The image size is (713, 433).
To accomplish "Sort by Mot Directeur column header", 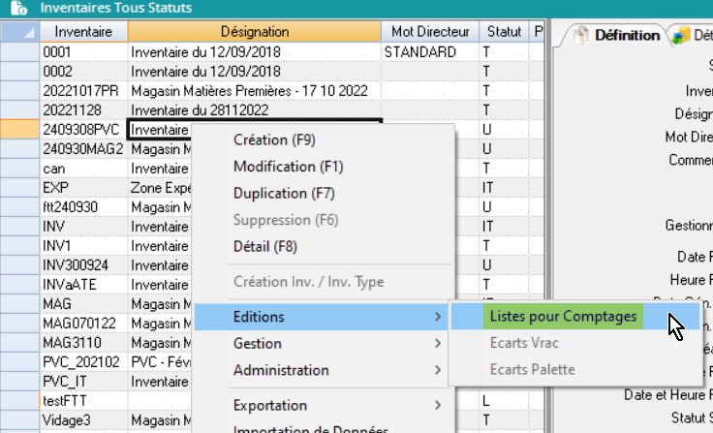I will (429, 33).
